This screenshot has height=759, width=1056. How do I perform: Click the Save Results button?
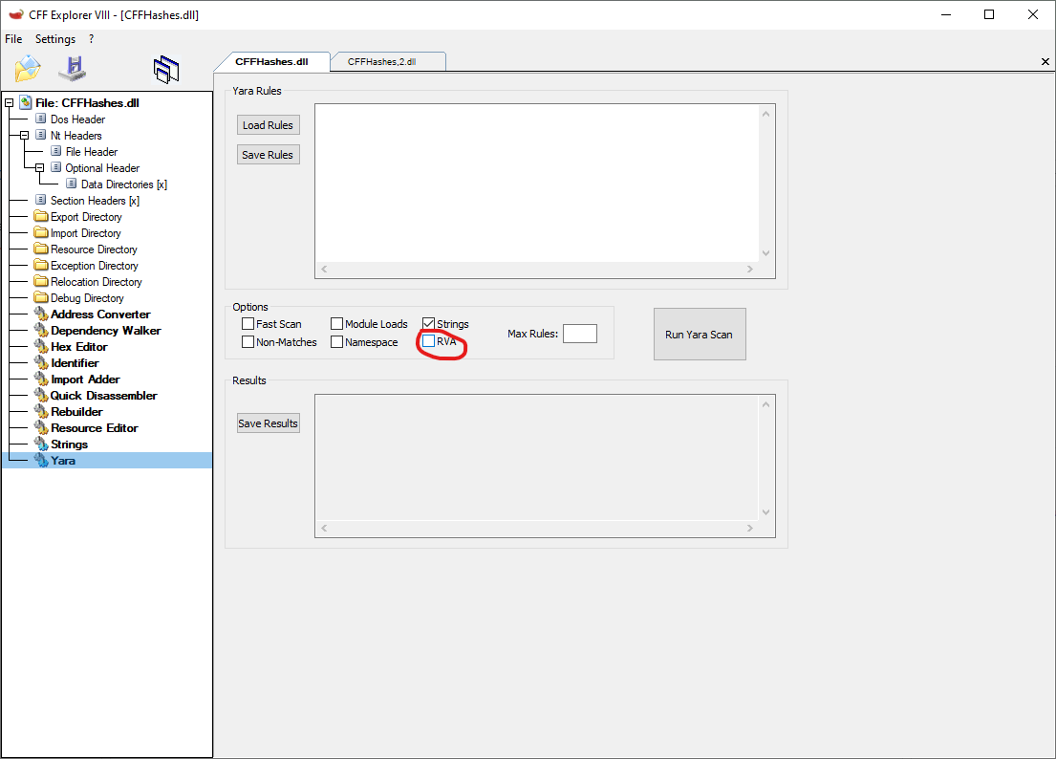click(268, 423)
